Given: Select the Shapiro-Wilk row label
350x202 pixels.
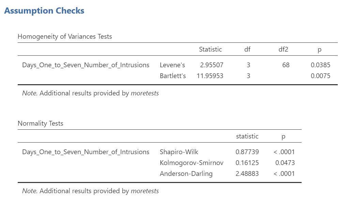Looking at the screenshot, I should 179,152.
